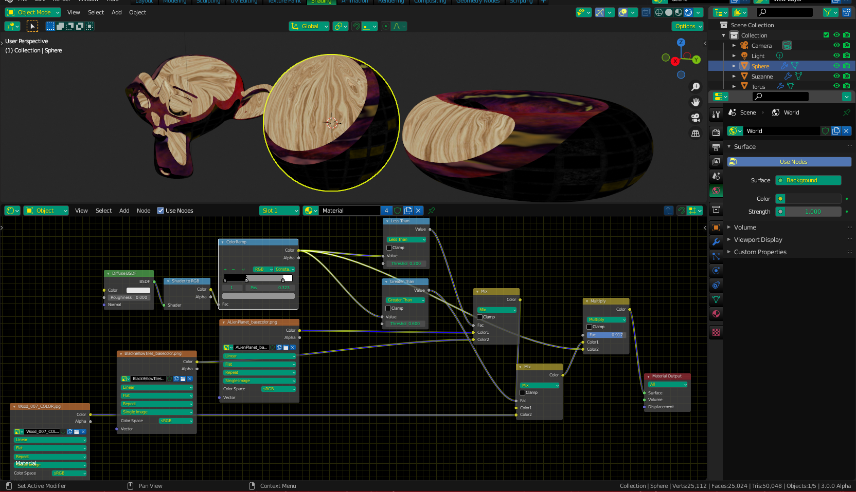Screen dimensions: 856x492
Task: Open Output properties tab icon
Action: (x=716, y=147)
